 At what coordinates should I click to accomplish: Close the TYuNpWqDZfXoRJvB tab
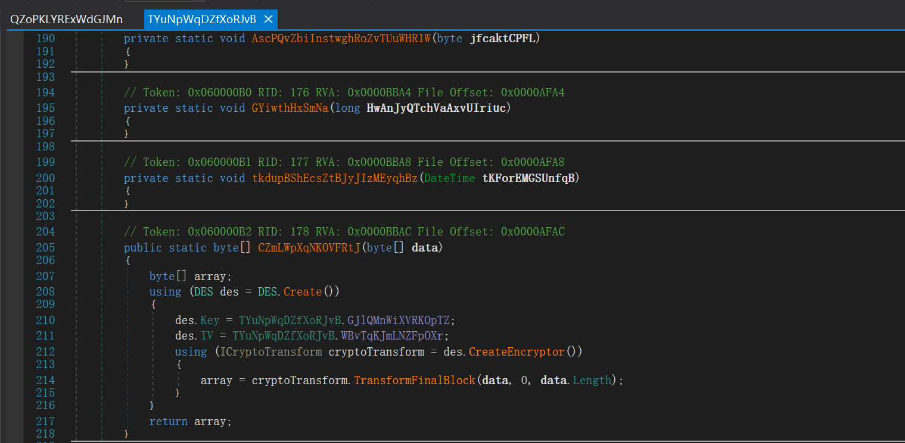pos(268,19)
